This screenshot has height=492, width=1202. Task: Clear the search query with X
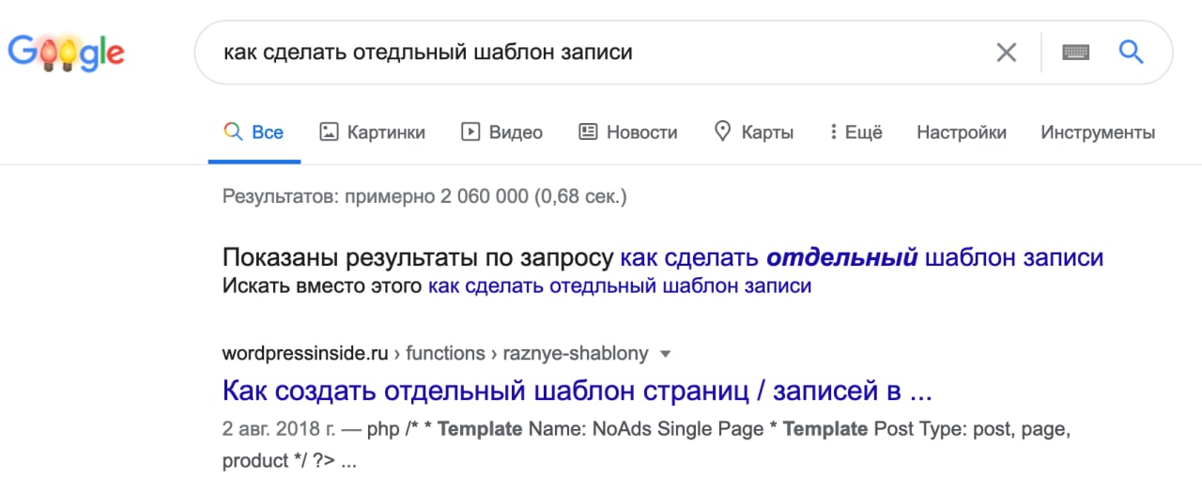pos(1006,53)
